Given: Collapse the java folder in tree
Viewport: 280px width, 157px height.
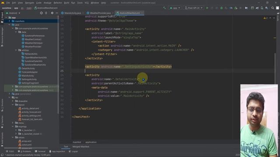Looking at the screenshot, I should pyautogui.click(x=10, y=25).
